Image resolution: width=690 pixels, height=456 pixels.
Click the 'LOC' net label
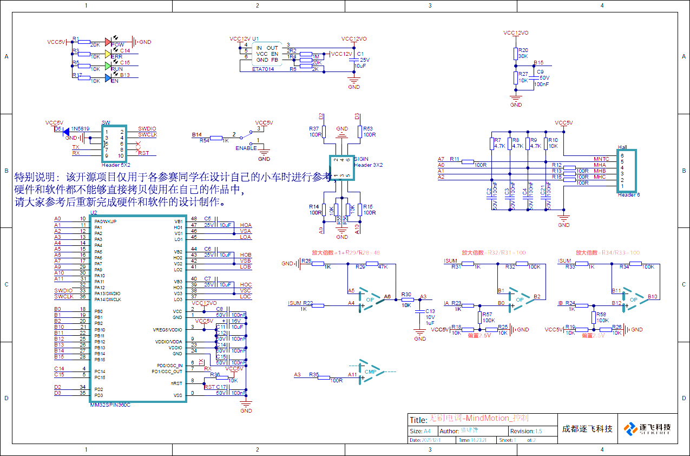point(246,297)
